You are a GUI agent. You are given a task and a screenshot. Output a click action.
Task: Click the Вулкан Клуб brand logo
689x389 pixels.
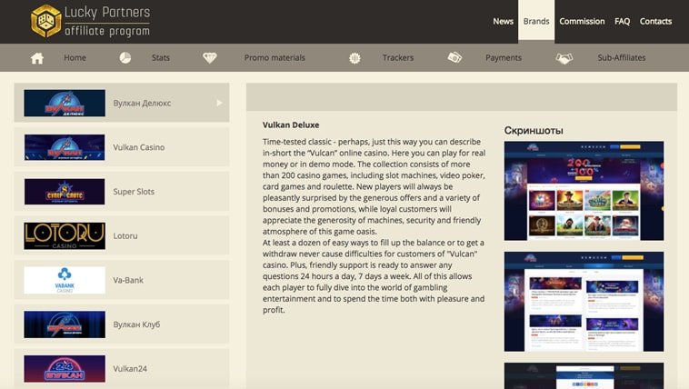coord(65,324)
